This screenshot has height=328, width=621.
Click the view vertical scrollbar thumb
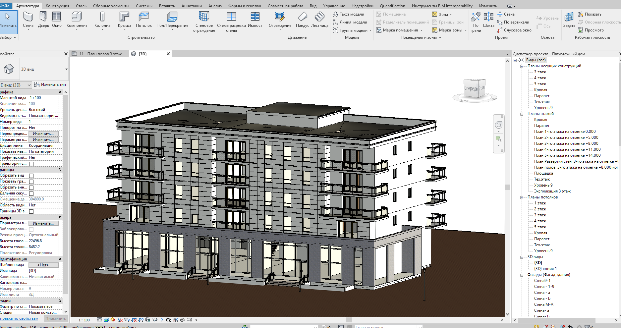click(x=507, y=187)
